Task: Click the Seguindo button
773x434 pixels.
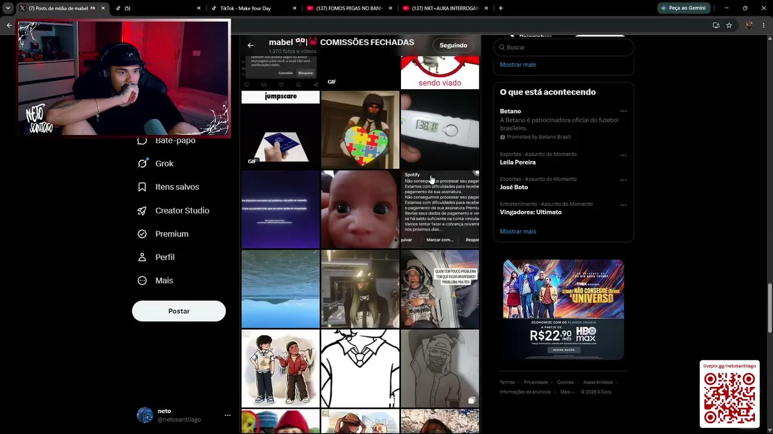Action: click(x=454, y=45)
